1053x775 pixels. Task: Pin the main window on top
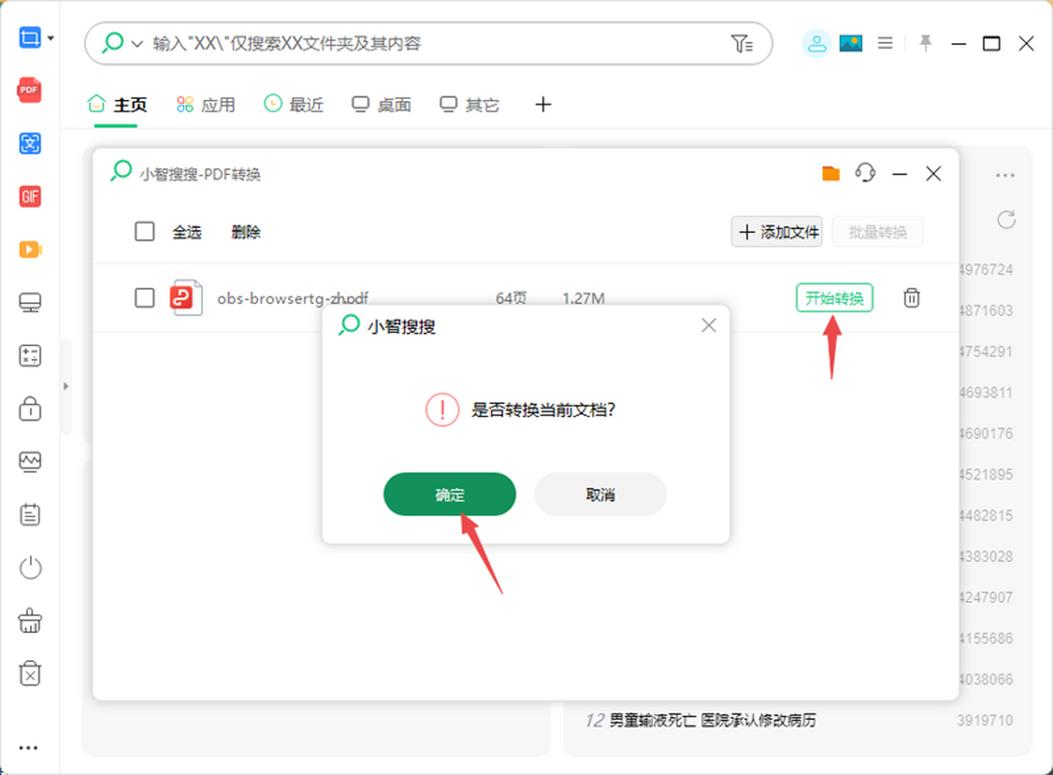[925, 42]
